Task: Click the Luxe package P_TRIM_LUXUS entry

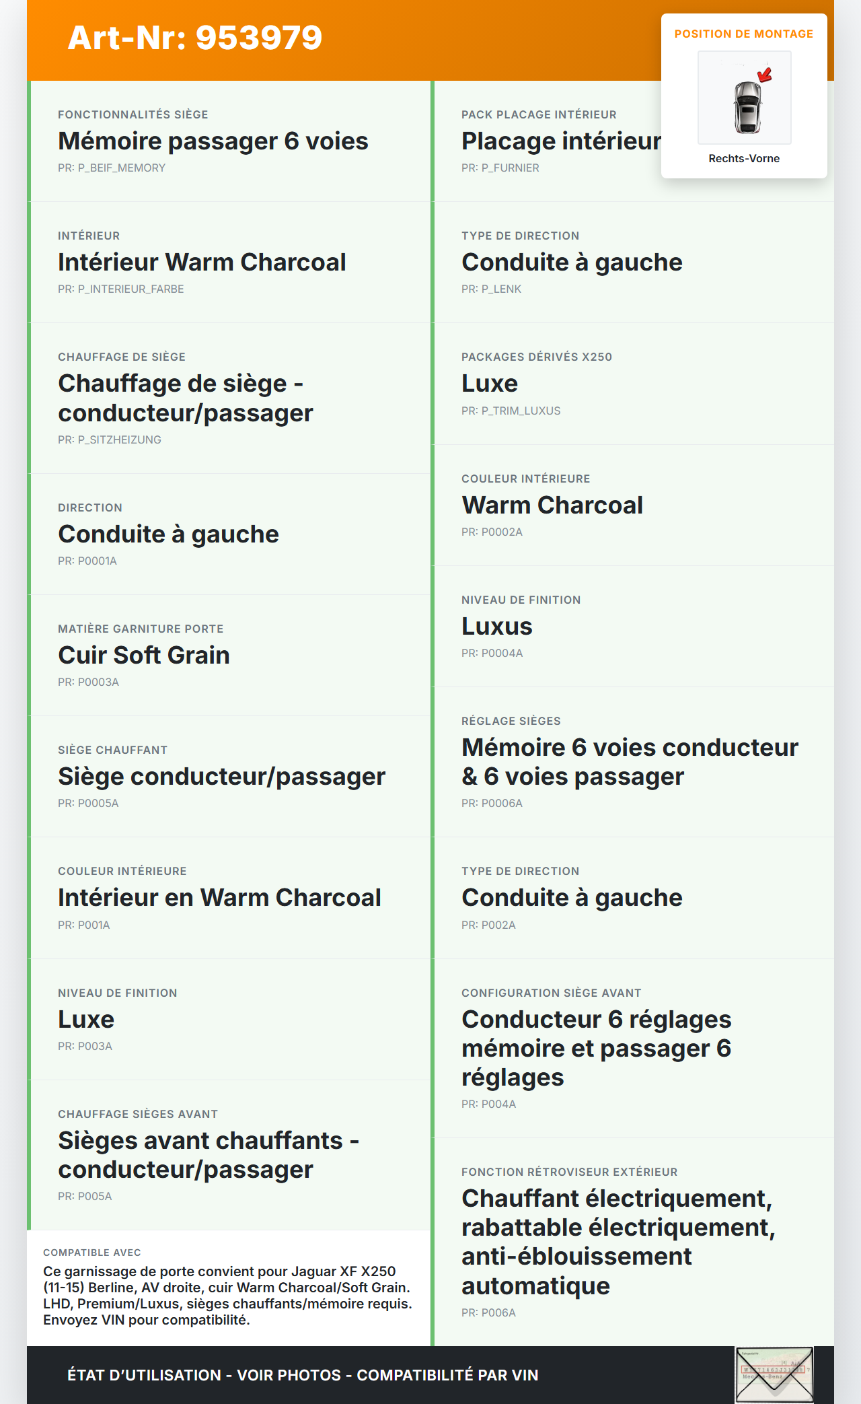Action: click(490, 384)
